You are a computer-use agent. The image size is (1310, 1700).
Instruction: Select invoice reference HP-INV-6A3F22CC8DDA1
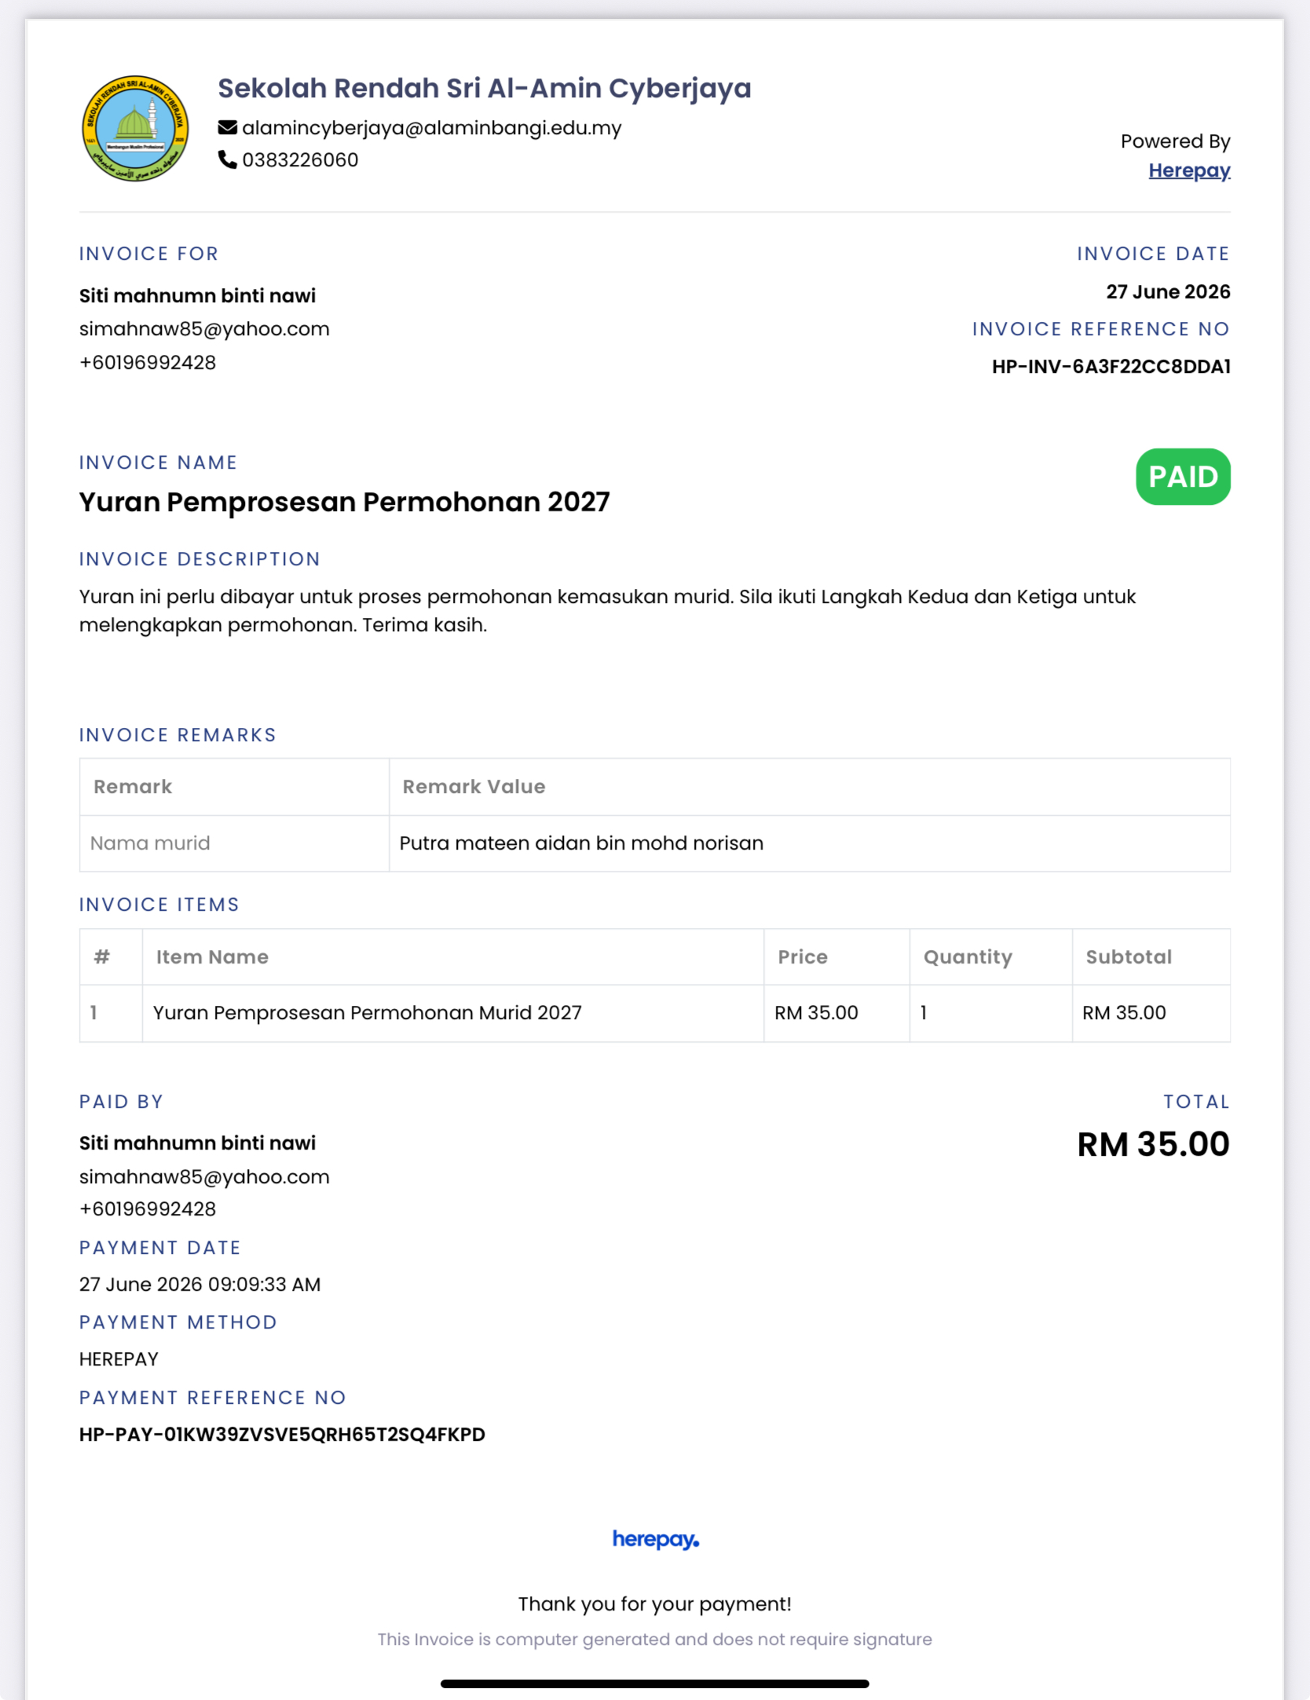1111,367
